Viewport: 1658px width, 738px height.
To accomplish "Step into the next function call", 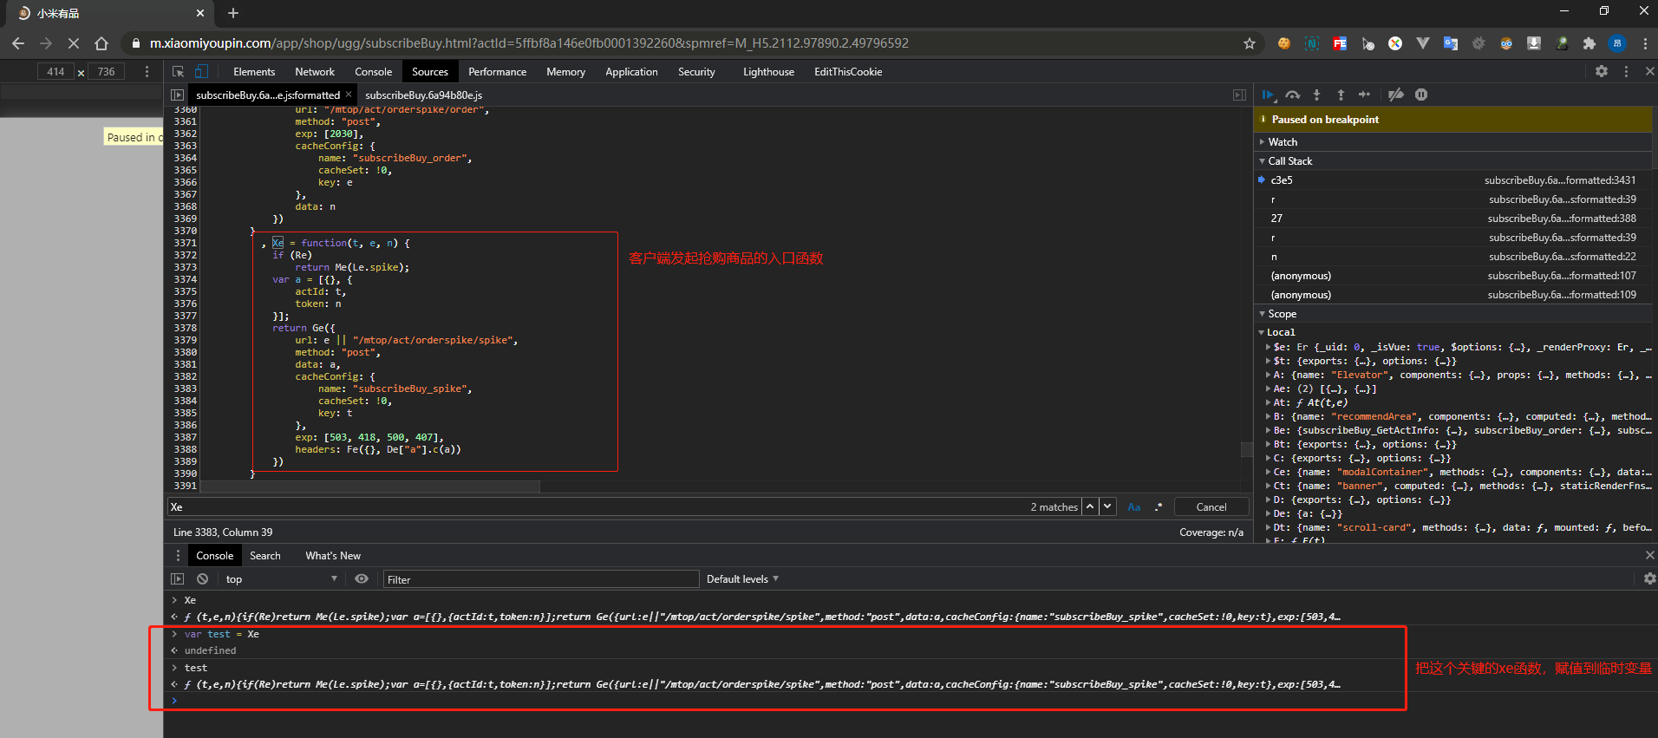I will pos(1316,95).
